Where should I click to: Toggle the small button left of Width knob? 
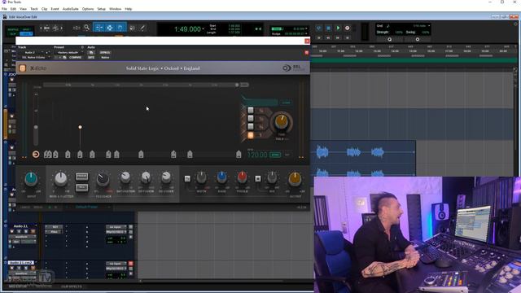(187, 179)
